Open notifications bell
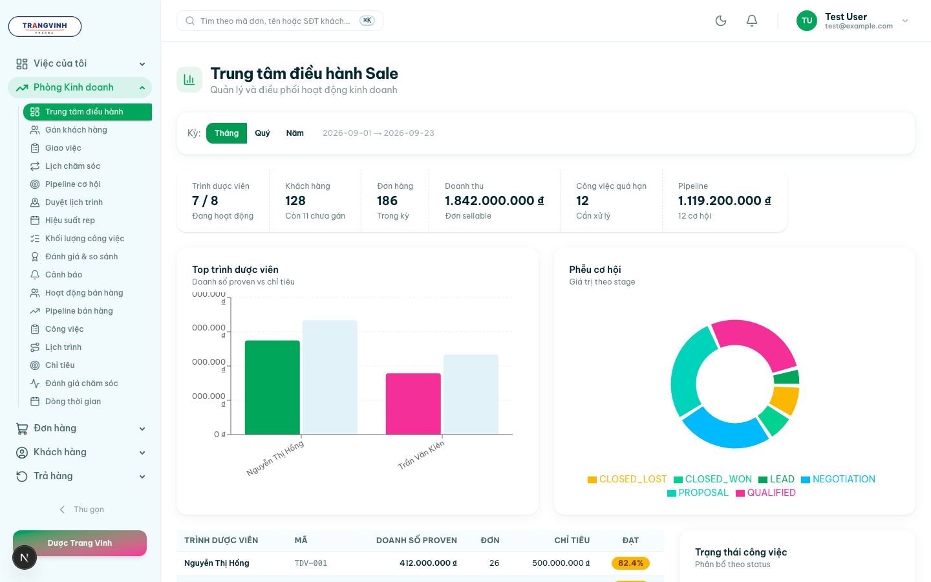931x582 pixels. pyautogui.click(x=752, y=21)
